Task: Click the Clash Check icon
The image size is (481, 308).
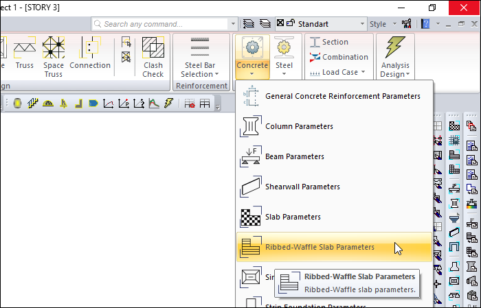Action: coord(153,56)
